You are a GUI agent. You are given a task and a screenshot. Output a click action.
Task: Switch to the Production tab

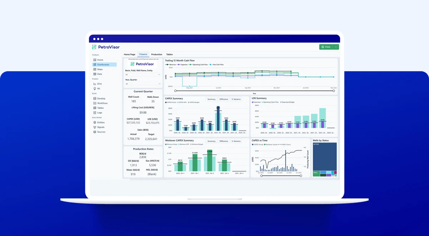(157, 54)
